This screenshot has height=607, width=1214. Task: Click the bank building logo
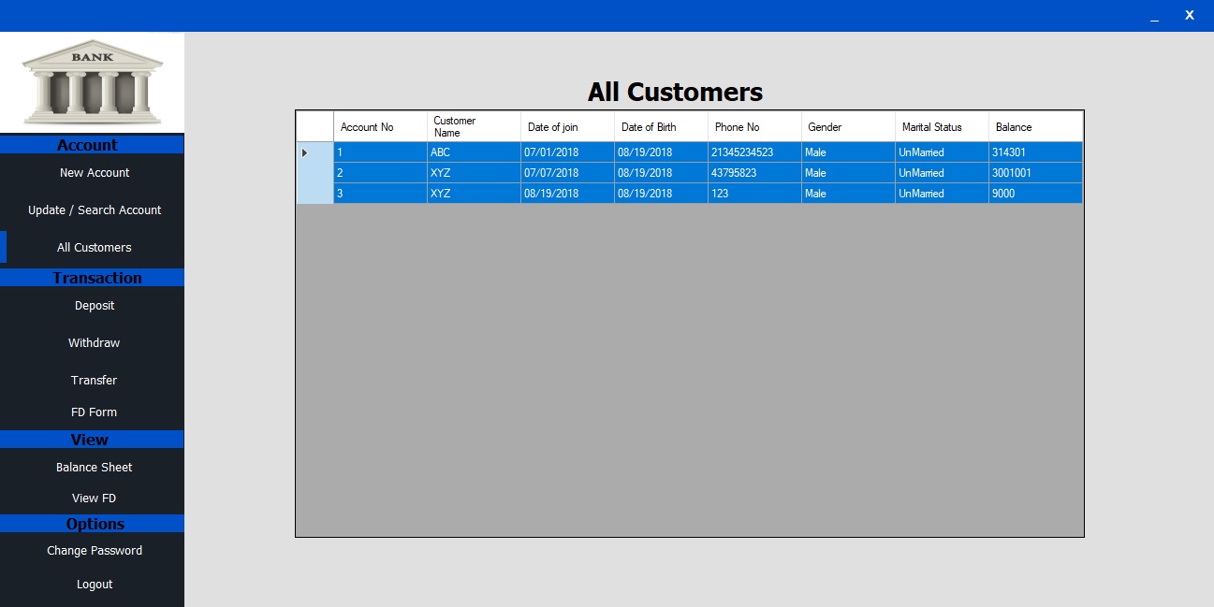(91, 82)
